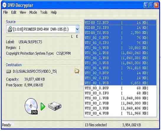Select VTS_03_3.VOB file row
This screenshot has height=131, width=162.
120,108
